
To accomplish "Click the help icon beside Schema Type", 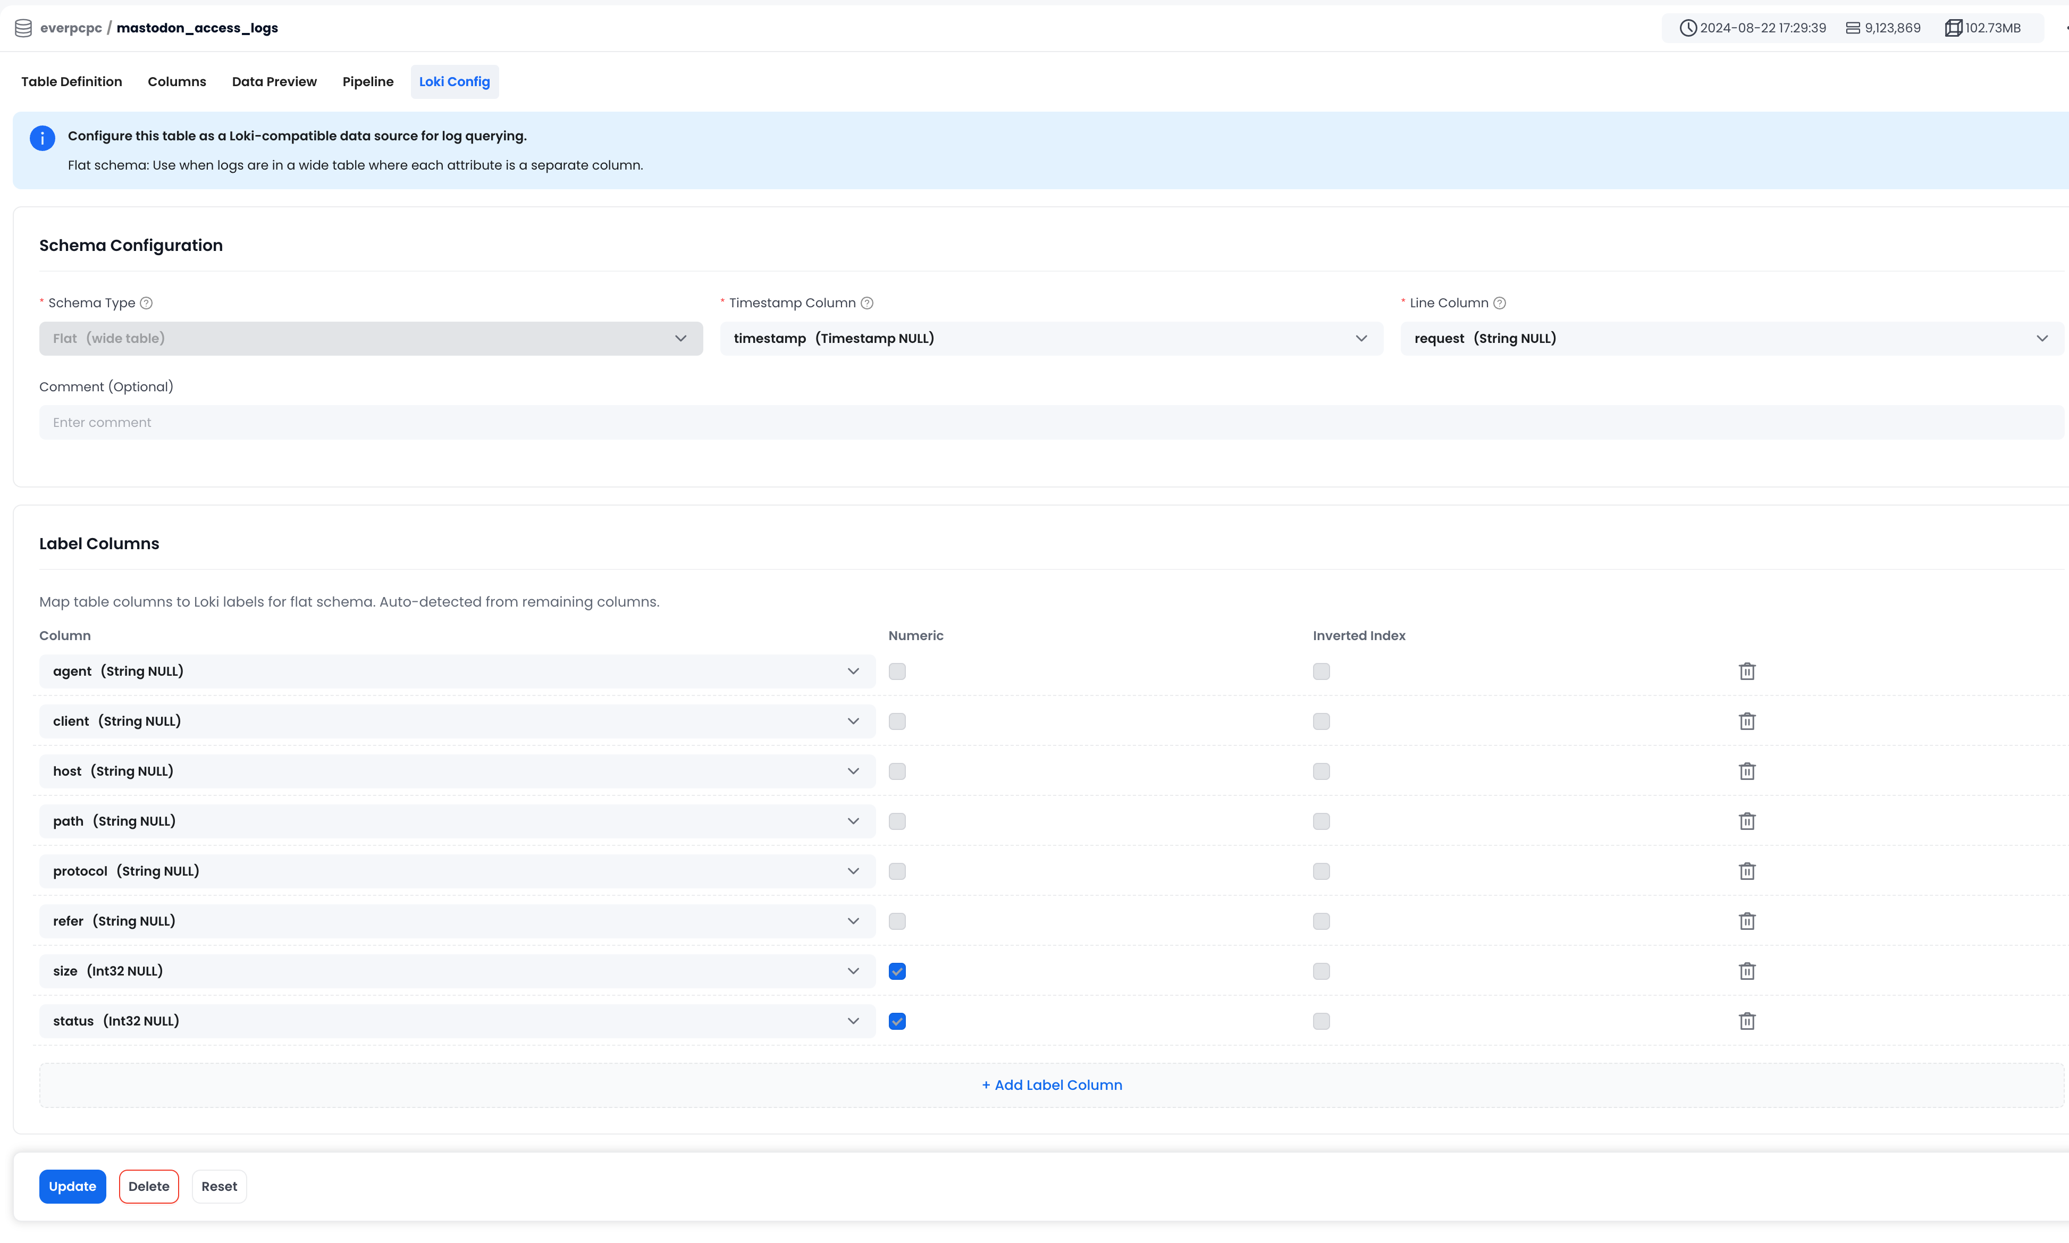I will tap(147, 303).
